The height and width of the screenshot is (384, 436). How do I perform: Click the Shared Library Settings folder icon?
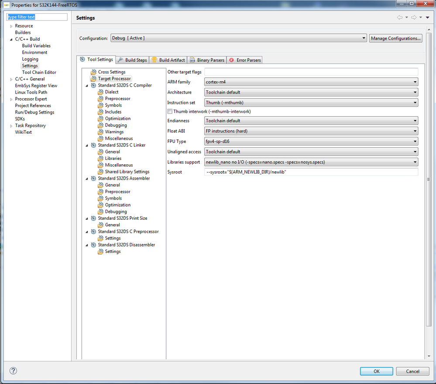click(100, 172)
